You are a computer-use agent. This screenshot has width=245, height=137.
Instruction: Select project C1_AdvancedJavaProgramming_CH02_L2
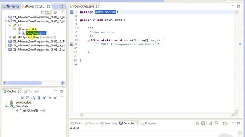[39, 21]
